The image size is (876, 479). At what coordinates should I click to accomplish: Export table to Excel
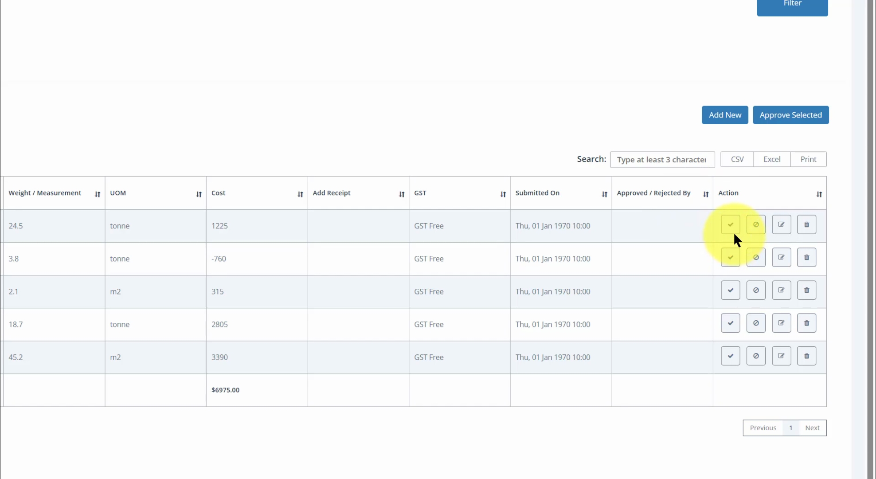(x=771, y=159)
